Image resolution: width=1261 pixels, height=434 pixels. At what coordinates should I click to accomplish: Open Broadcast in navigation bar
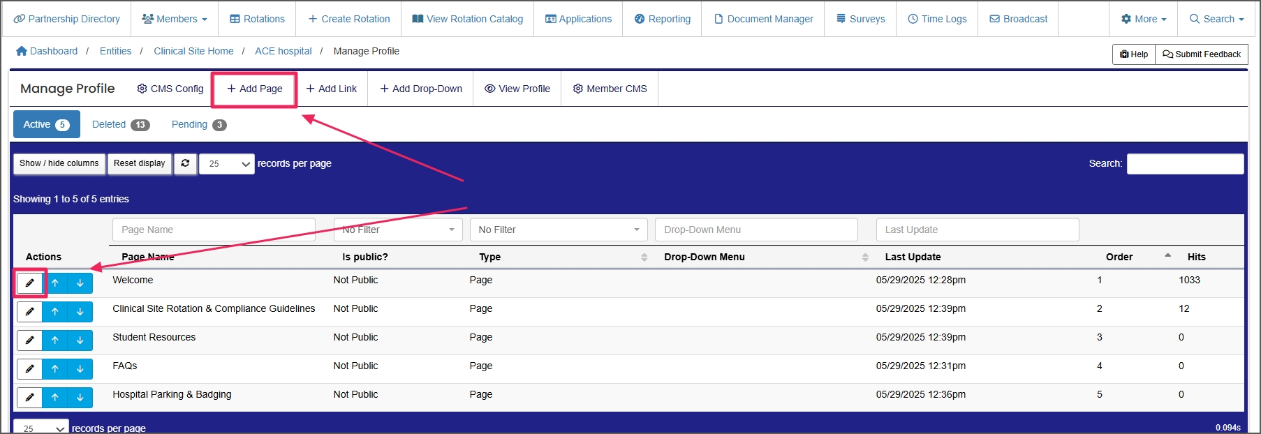(x=1018, y=19)
